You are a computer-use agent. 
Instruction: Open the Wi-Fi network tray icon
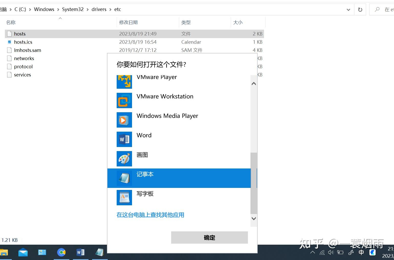pyautogui.click(x=322, y=253)
